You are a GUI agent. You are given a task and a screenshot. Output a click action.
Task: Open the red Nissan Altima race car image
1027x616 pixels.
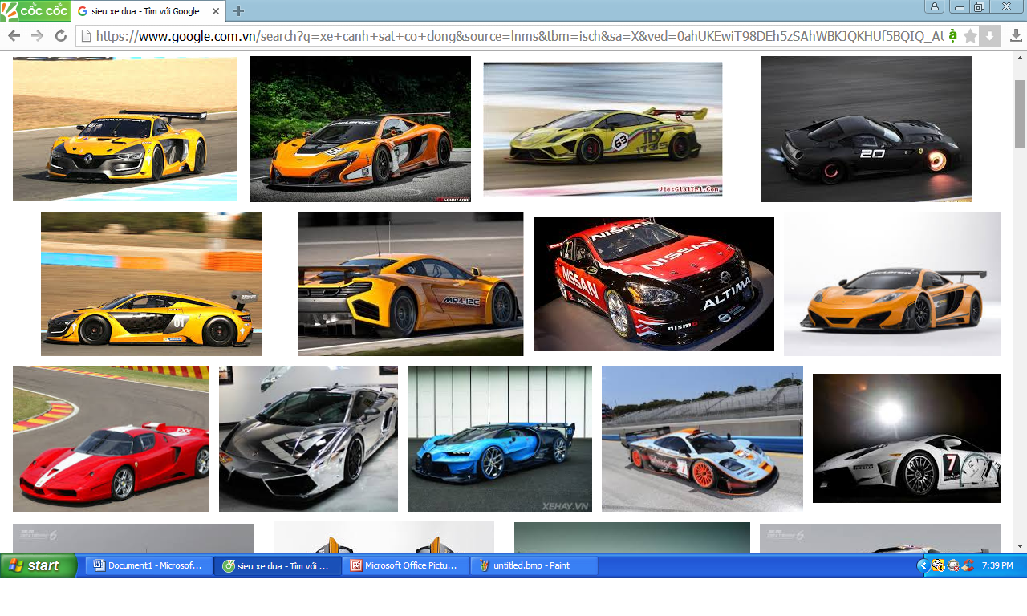[x=653, y=283]
